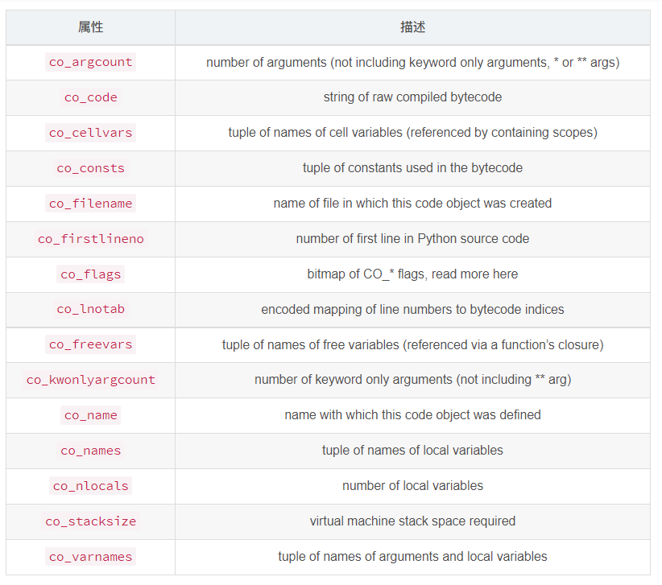Click the co_names attribute label
Screen dimensions: 662x585
tap(90, 451)
